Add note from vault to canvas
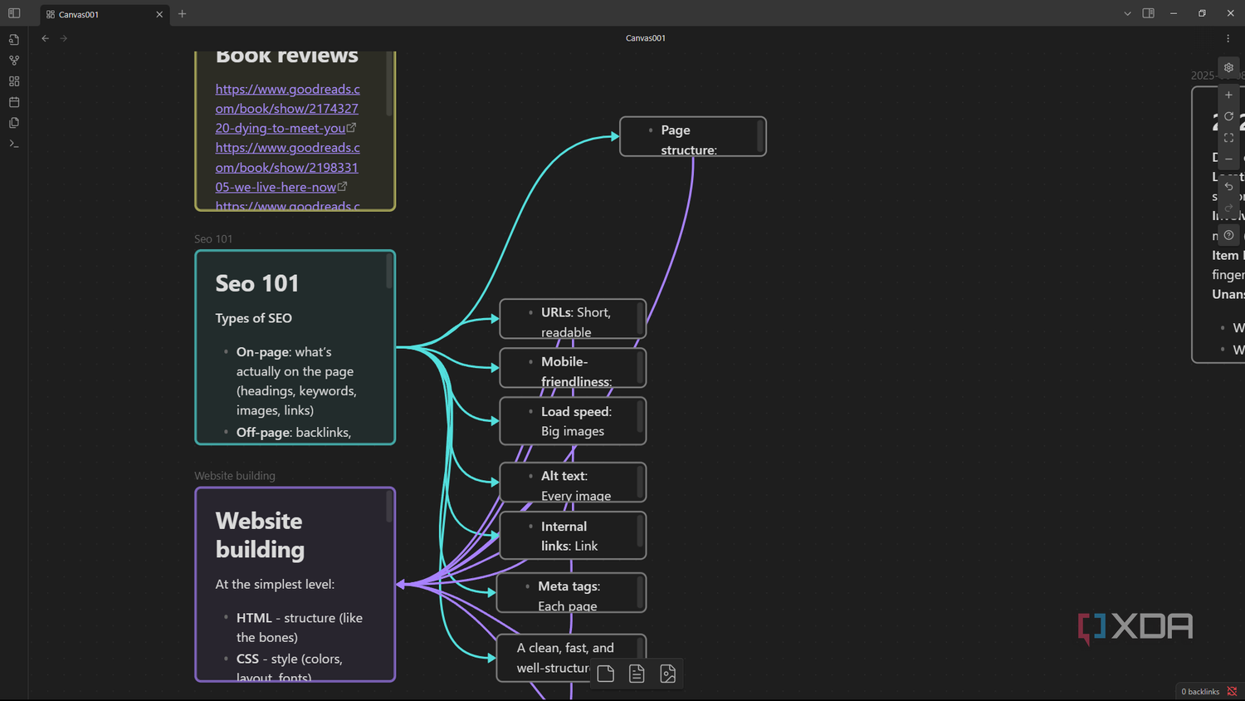 tap(637, 674)
